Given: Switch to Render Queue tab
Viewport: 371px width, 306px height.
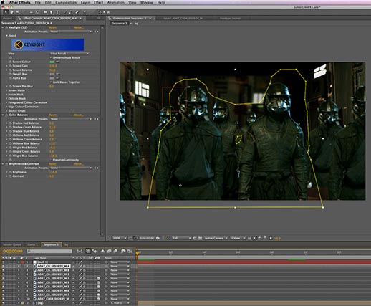Looking at the screenshot, I should click(x=12, y=244).
